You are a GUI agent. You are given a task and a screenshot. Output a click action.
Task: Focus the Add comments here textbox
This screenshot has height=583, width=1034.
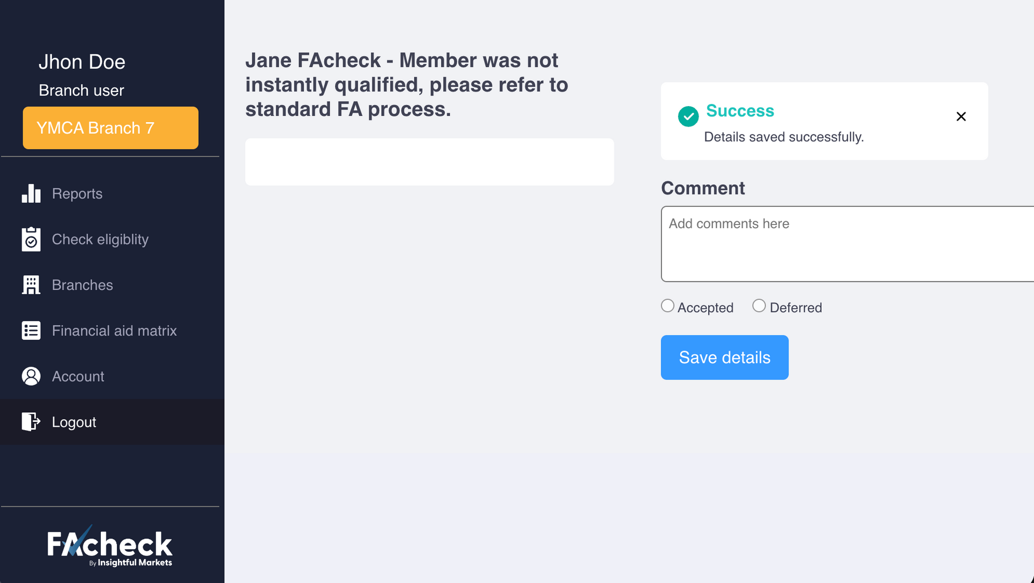coord(847,244)
